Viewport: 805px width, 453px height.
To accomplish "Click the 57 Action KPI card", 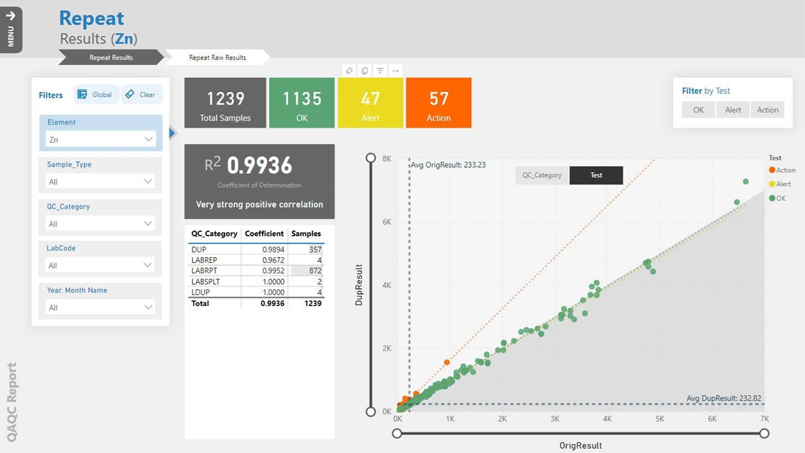I will pyautogui.click(x=438, y=102).
